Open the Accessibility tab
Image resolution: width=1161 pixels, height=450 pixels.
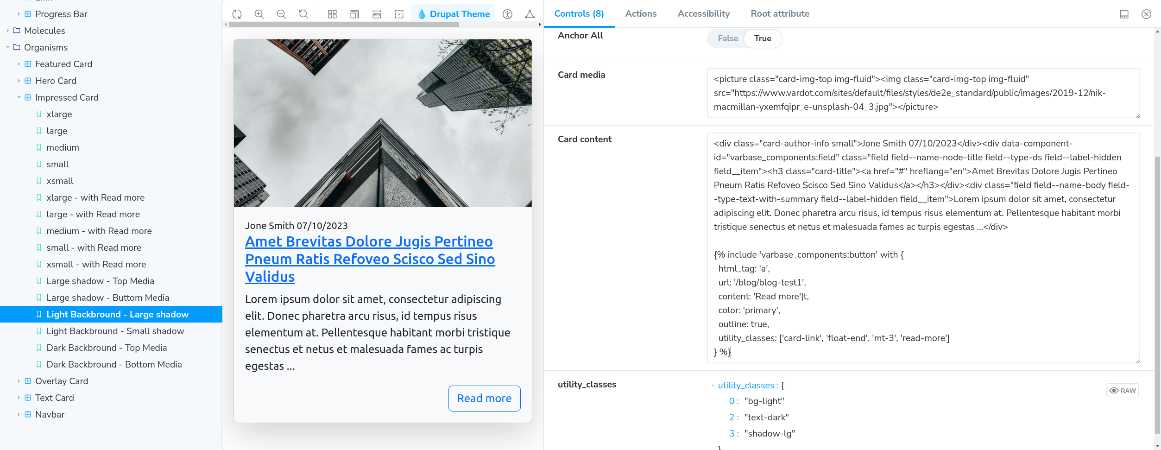point(704,14)
